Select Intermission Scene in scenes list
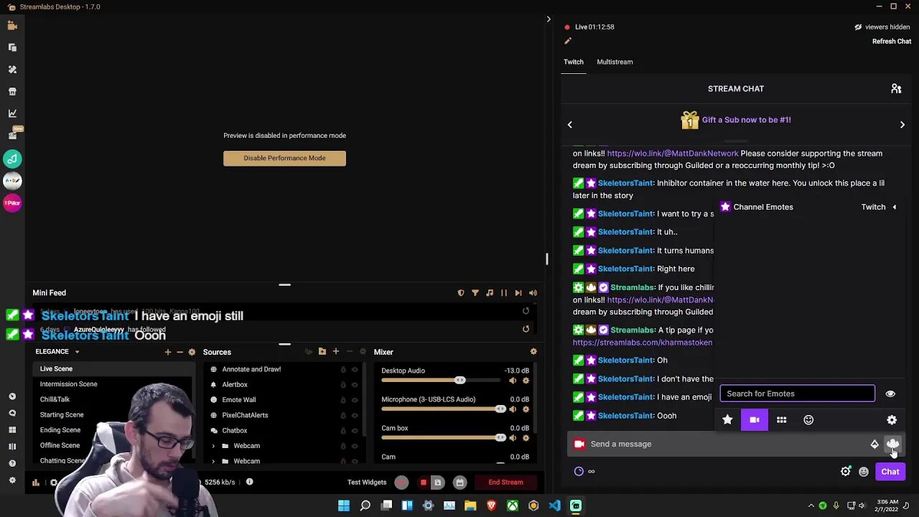Screen dimensions: 919x517 tap(68, 384)
